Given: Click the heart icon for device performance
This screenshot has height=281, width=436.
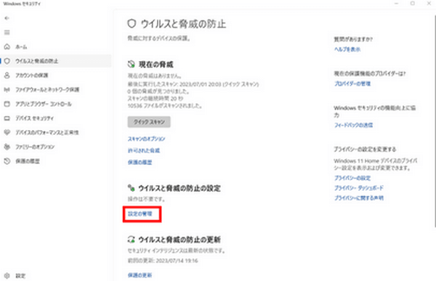Looking at the screenshot, I should click(7, 132).
